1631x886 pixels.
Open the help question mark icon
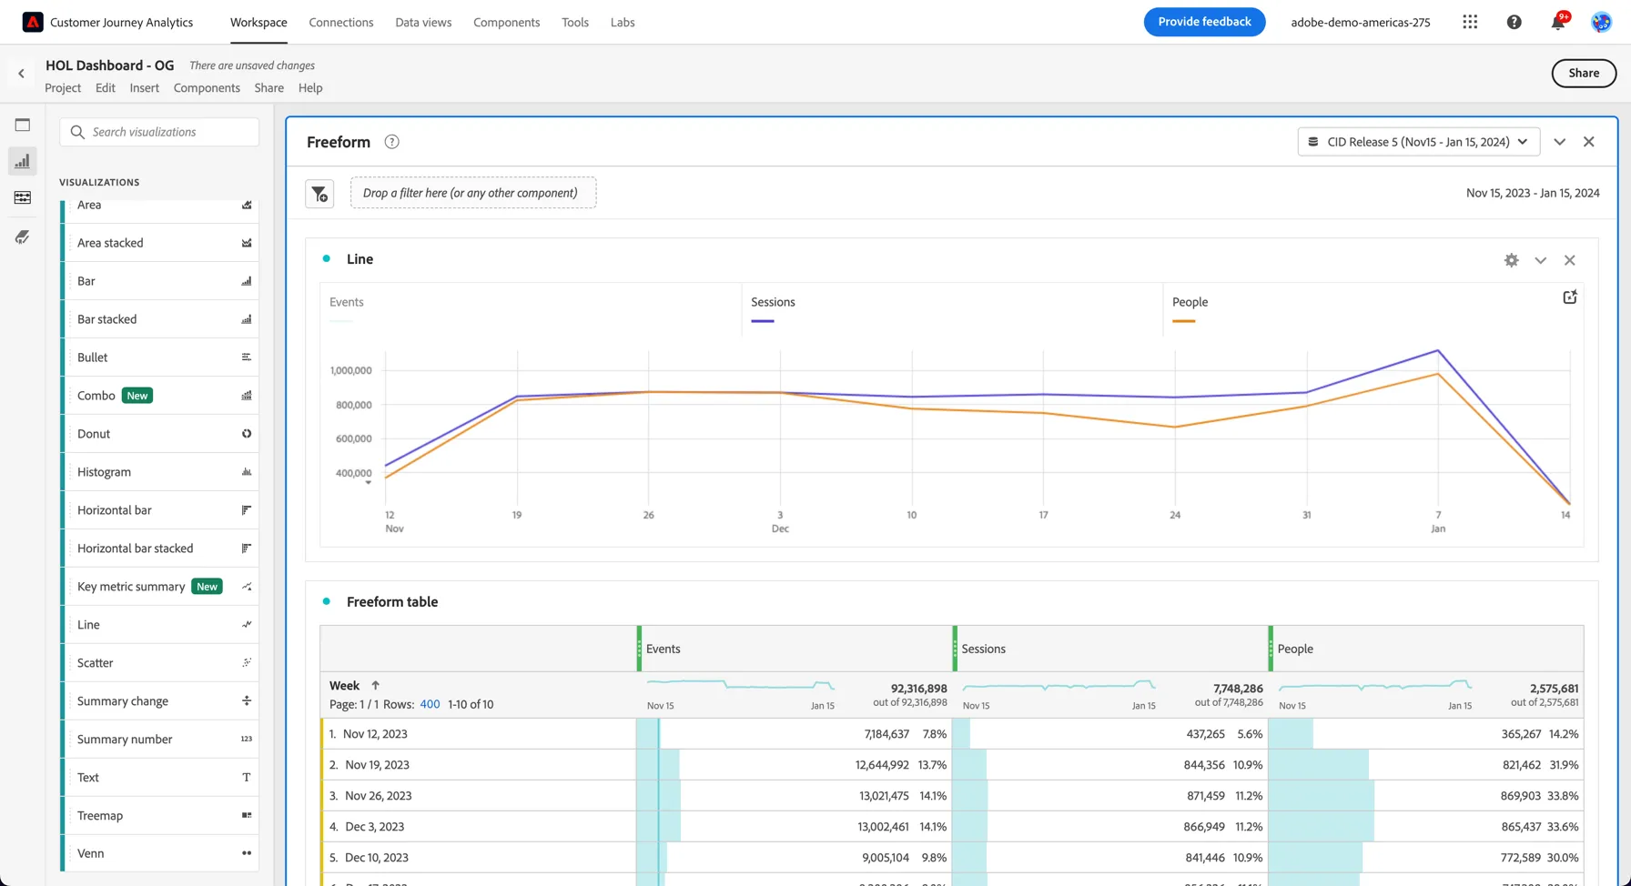1514,22
